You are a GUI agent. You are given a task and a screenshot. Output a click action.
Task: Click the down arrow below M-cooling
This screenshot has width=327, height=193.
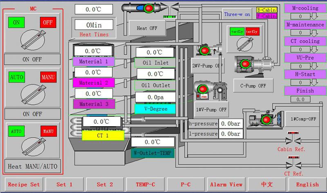pyautogui.click(x=314, y=17)
